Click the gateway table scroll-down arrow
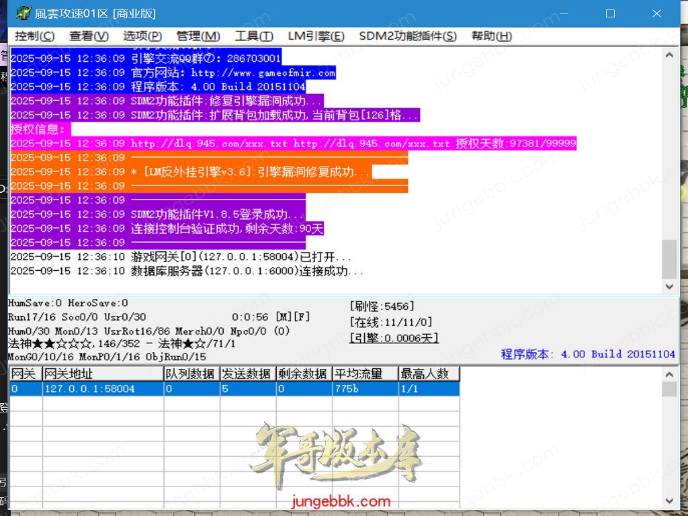The width and height of the screenshot is (688, 516). pyautogui.click(x=669, y=501)
